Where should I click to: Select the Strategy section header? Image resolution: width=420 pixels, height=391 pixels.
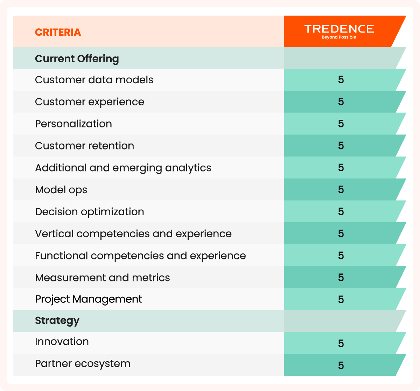point(209,321)
